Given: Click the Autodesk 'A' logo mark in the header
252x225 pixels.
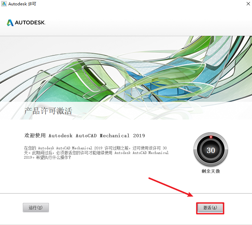Looking at the screenshot, I should pyautogui.click(x=10, y=23).
